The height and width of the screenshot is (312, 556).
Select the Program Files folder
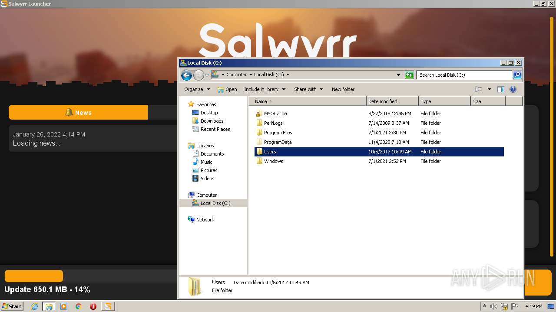coord(278,133)
